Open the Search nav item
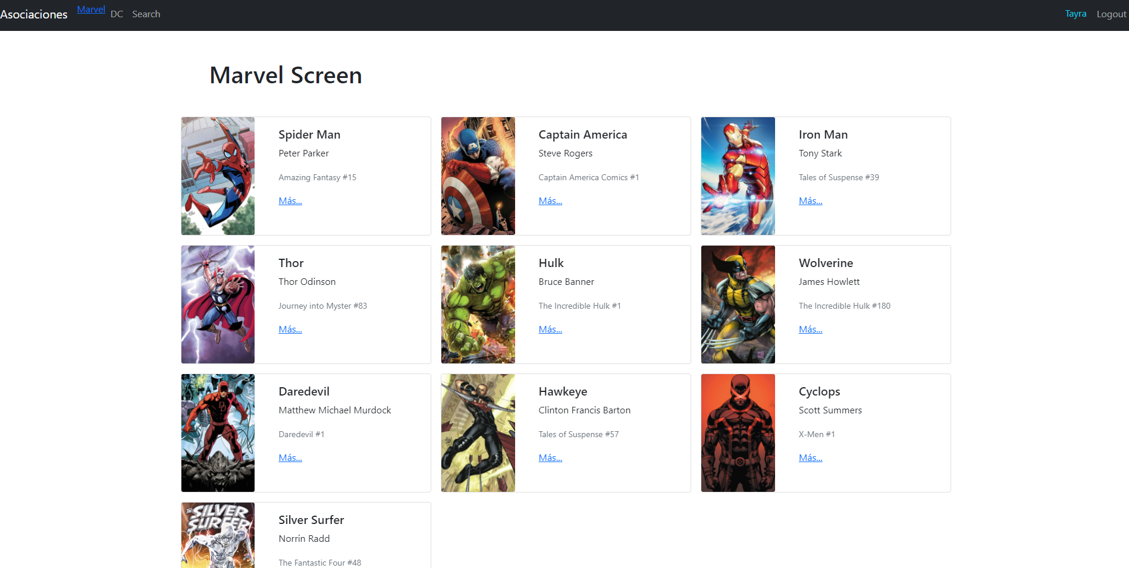The width and height of the screenshot is (1129, 568). pyautogui.click(x=146, y=14)
